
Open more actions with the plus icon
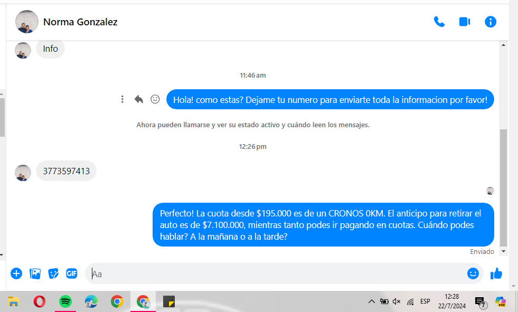click(x=16, y=273)
